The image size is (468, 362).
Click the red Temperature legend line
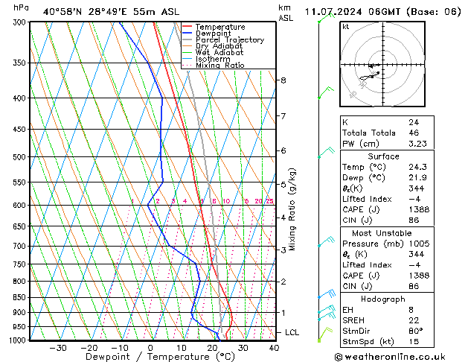[187, 27]
